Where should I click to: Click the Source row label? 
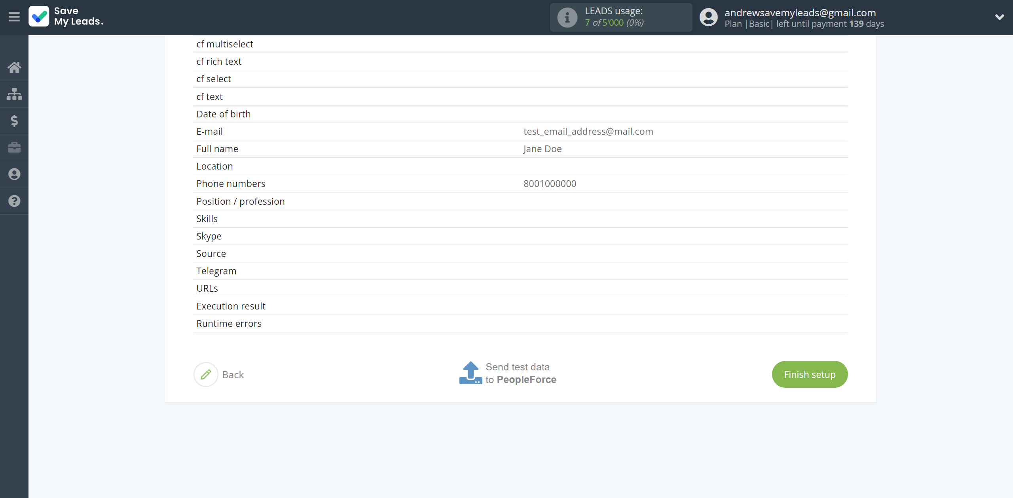click(x=211, y=253)
